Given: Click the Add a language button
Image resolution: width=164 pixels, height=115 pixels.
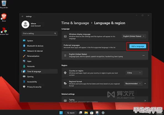Looking at the screenshot, I should point(138,46).
